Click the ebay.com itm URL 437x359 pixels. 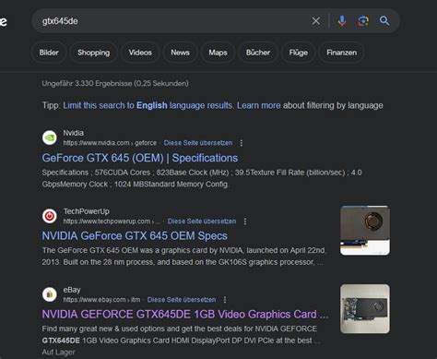(101, 300)
